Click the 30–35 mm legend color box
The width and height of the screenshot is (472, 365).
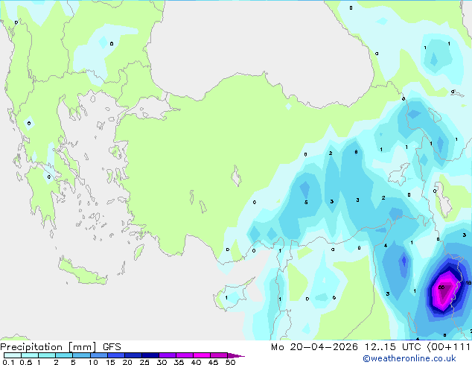(x=167, y=355)
